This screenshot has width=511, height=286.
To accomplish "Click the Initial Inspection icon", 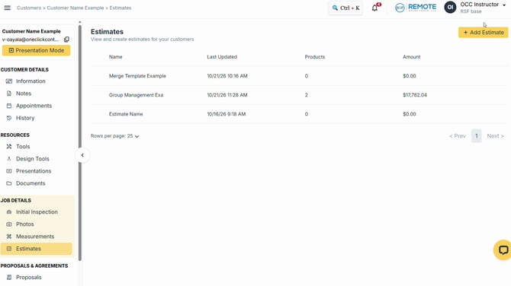I will pos(9,212).
